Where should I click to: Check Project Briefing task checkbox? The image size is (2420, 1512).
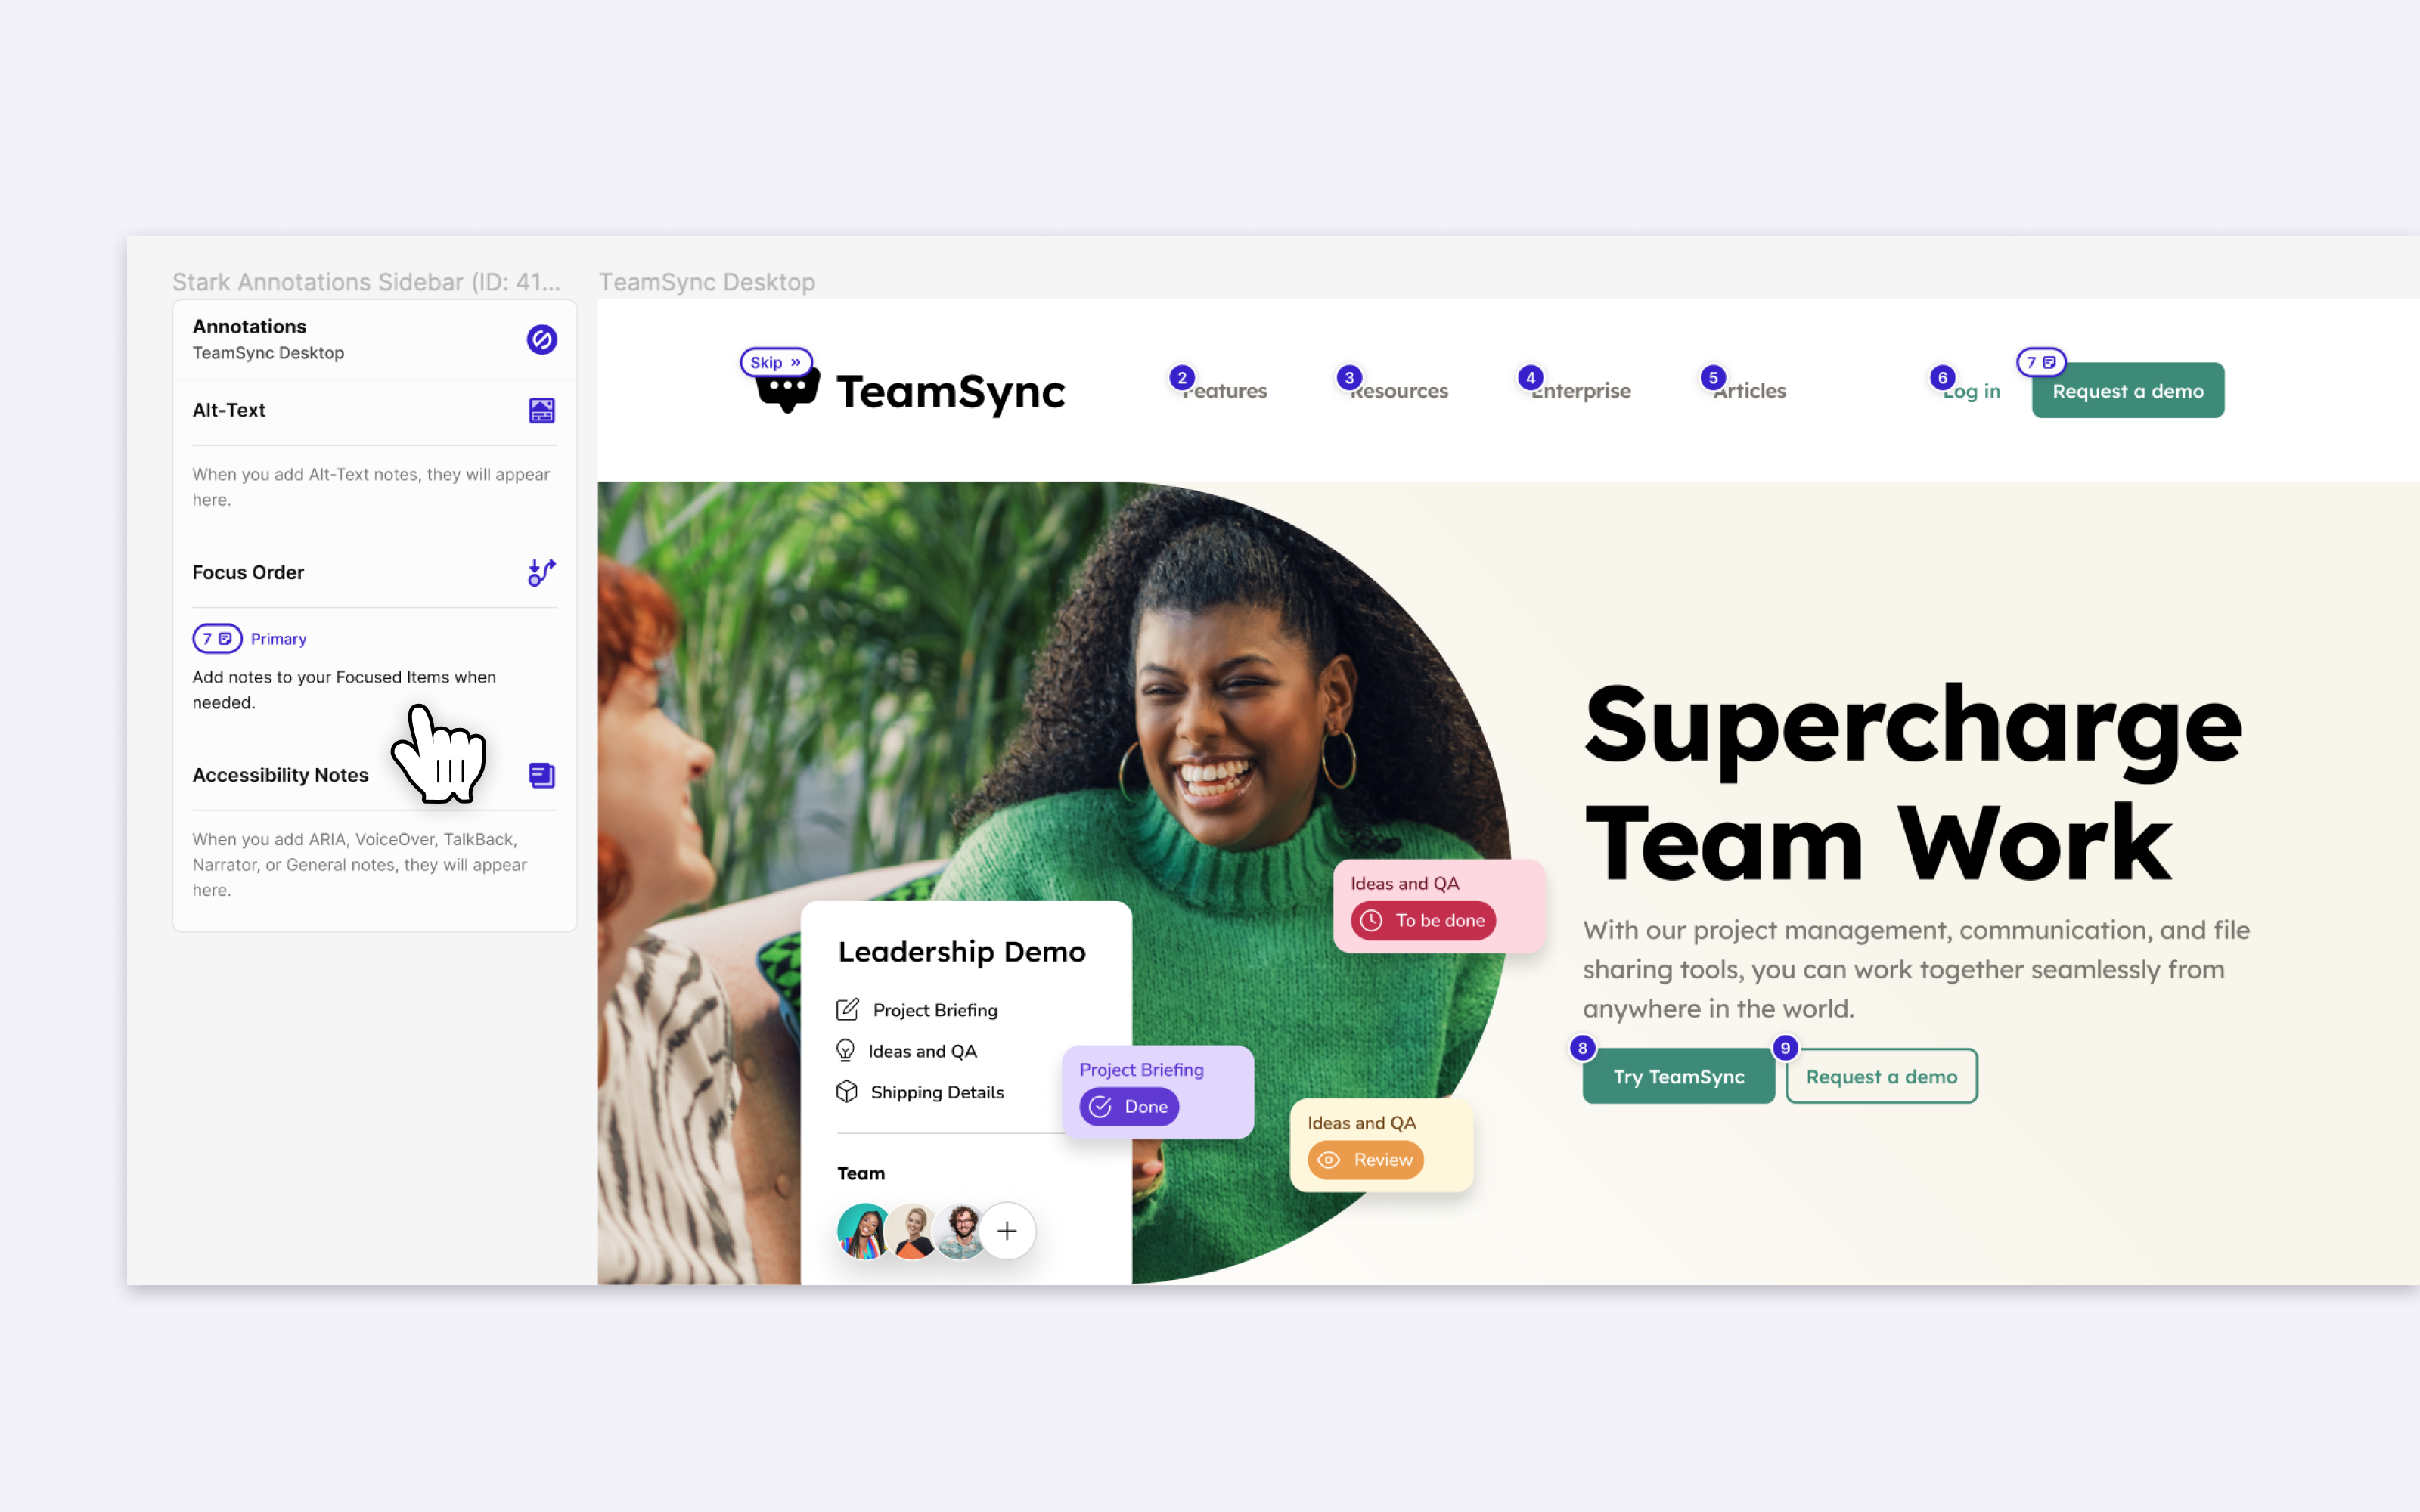(849, 1009)
